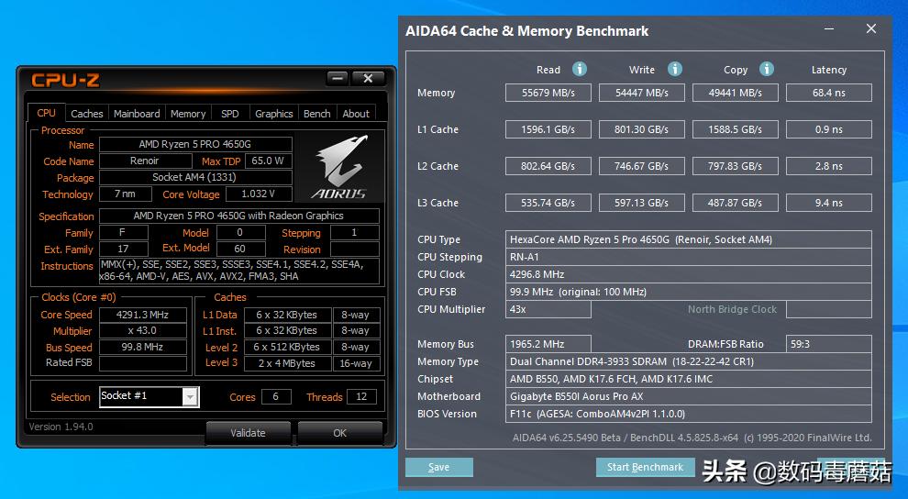Click Code Name value Renoir
Image resolution: width=908 pixels, height=499 pixels.
145,161
